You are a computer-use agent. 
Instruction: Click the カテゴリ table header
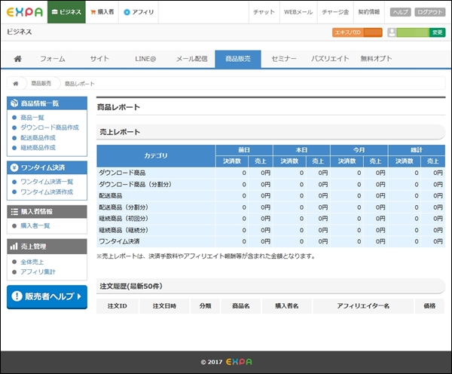[x=156, y=156]
